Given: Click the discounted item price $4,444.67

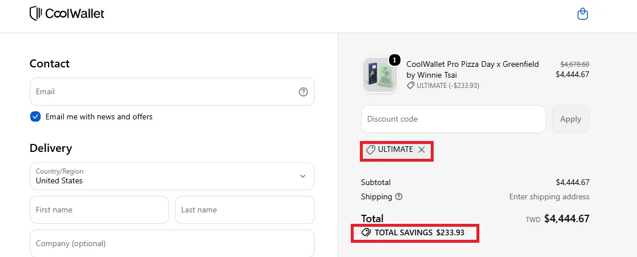Looking at the screenshot, I should tap(572, 74).
